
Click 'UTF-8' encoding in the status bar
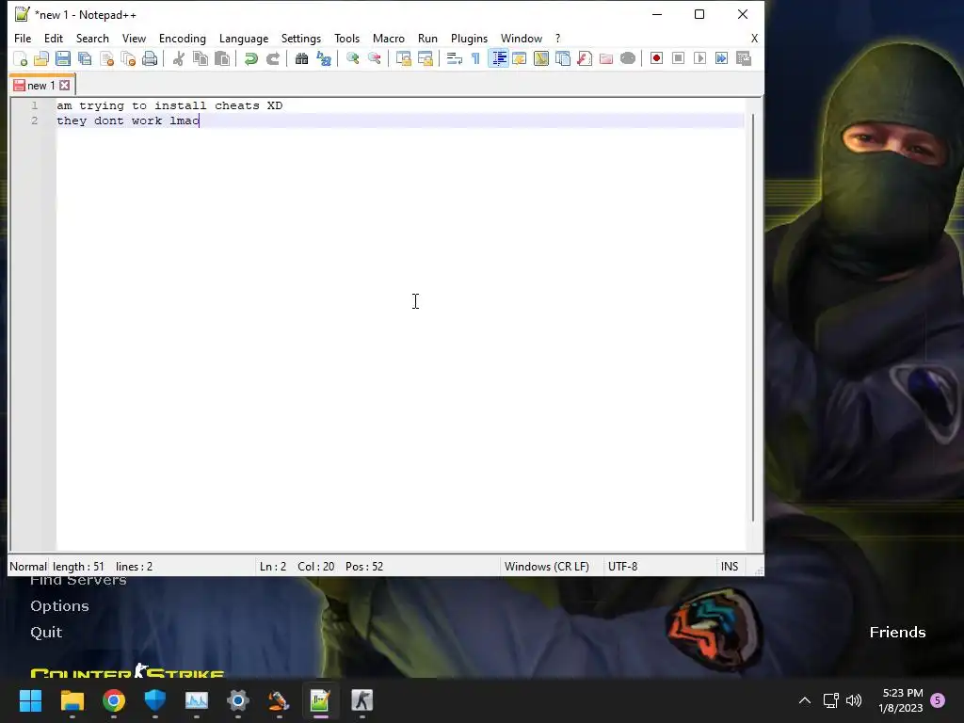(623, 566)
